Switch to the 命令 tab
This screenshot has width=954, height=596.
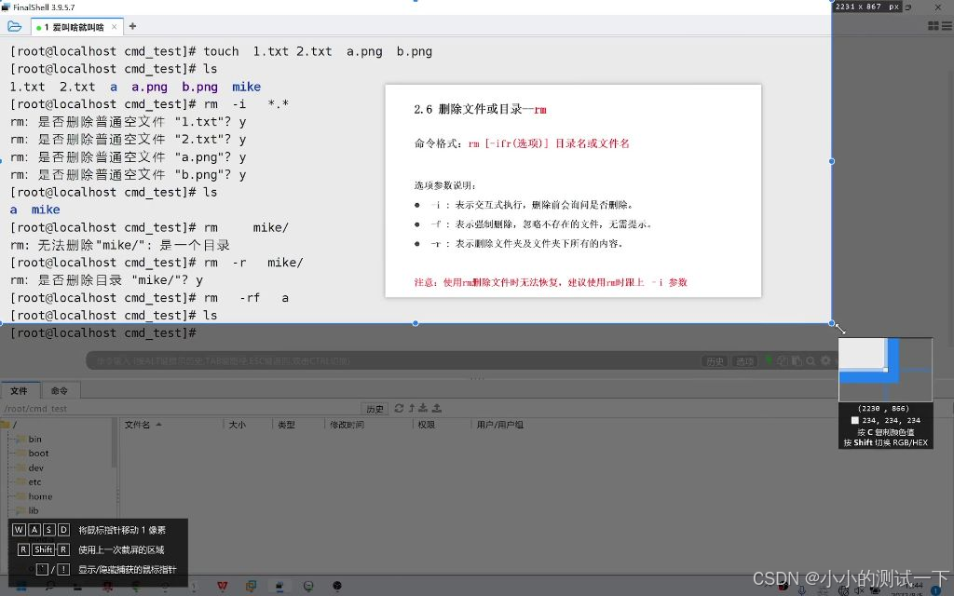pos(59,390)
